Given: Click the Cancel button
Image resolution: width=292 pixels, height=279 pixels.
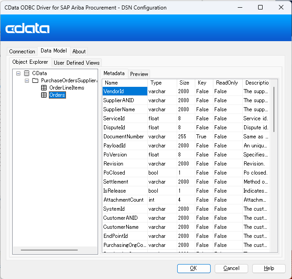Looking at the screenshot, I should [x=231, y=269].
